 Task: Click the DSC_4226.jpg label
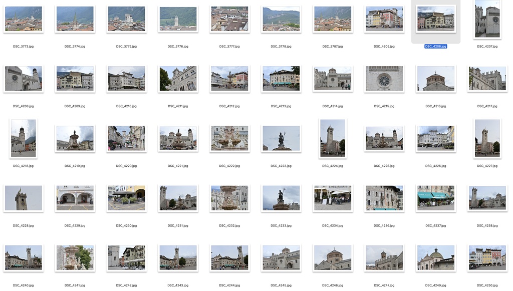point(435,166)
